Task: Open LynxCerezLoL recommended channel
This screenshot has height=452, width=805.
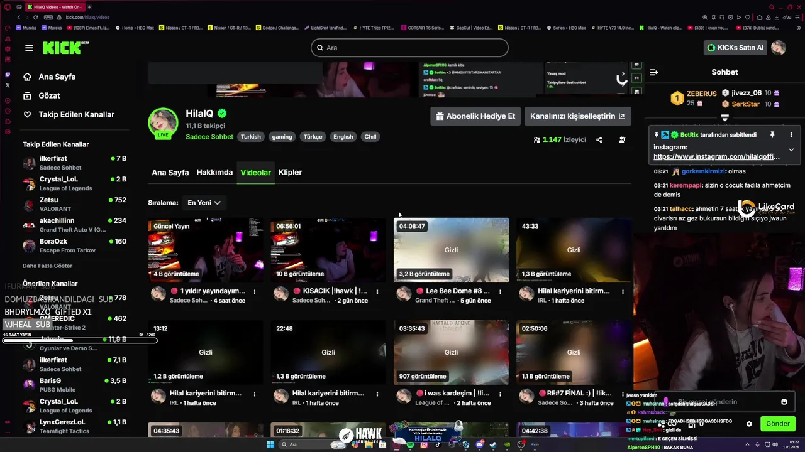Action: [74, 426]
